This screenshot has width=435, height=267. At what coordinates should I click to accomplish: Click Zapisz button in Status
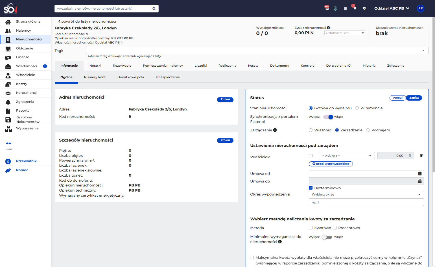(x=414, y=98)
